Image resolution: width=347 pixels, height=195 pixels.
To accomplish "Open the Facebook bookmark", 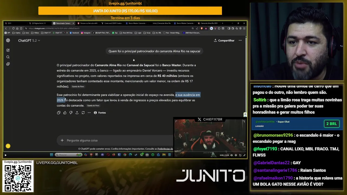I will [74, 33].
